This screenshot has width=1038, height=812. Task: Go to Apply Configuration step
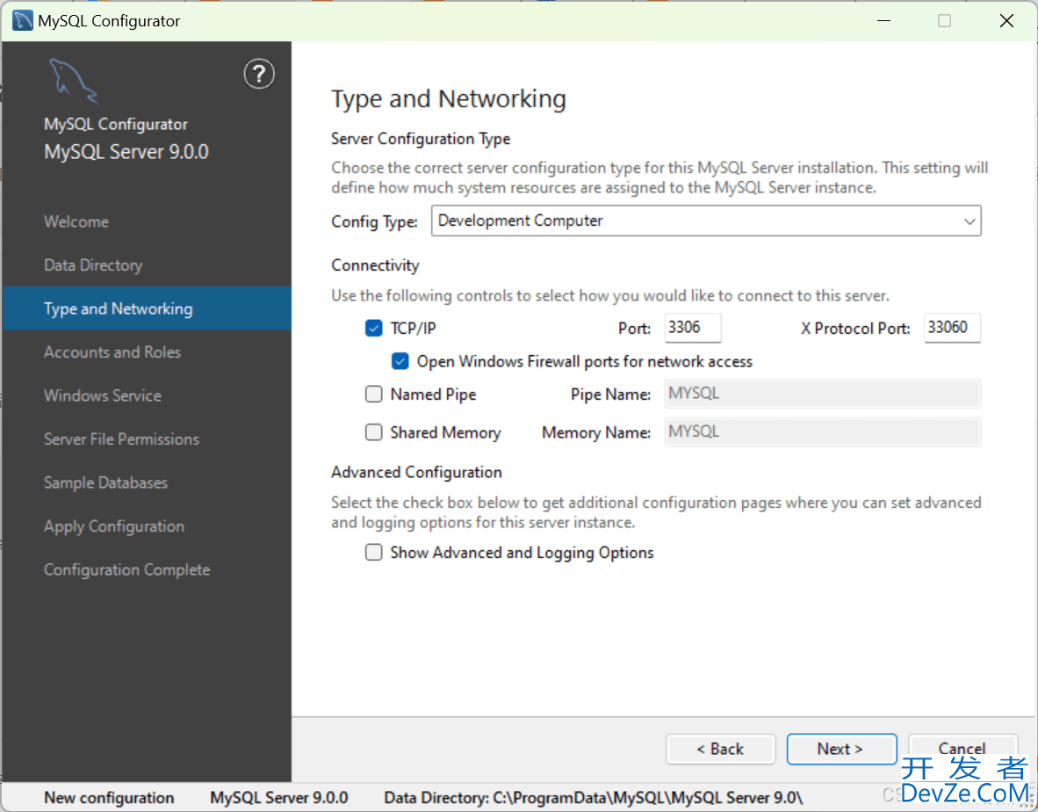click(x=114, y=526)
